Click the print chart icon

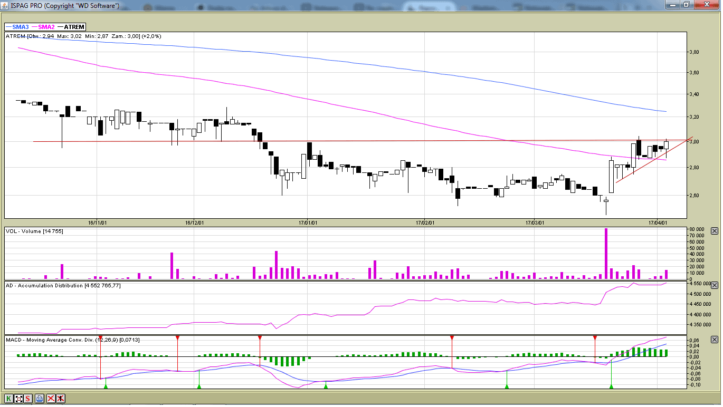[x=40, y=399]
